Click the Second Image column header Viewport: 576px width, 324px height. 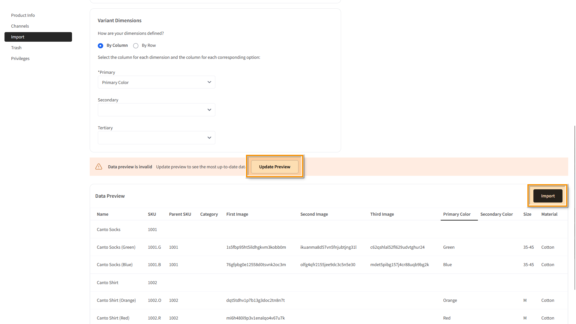314,214
